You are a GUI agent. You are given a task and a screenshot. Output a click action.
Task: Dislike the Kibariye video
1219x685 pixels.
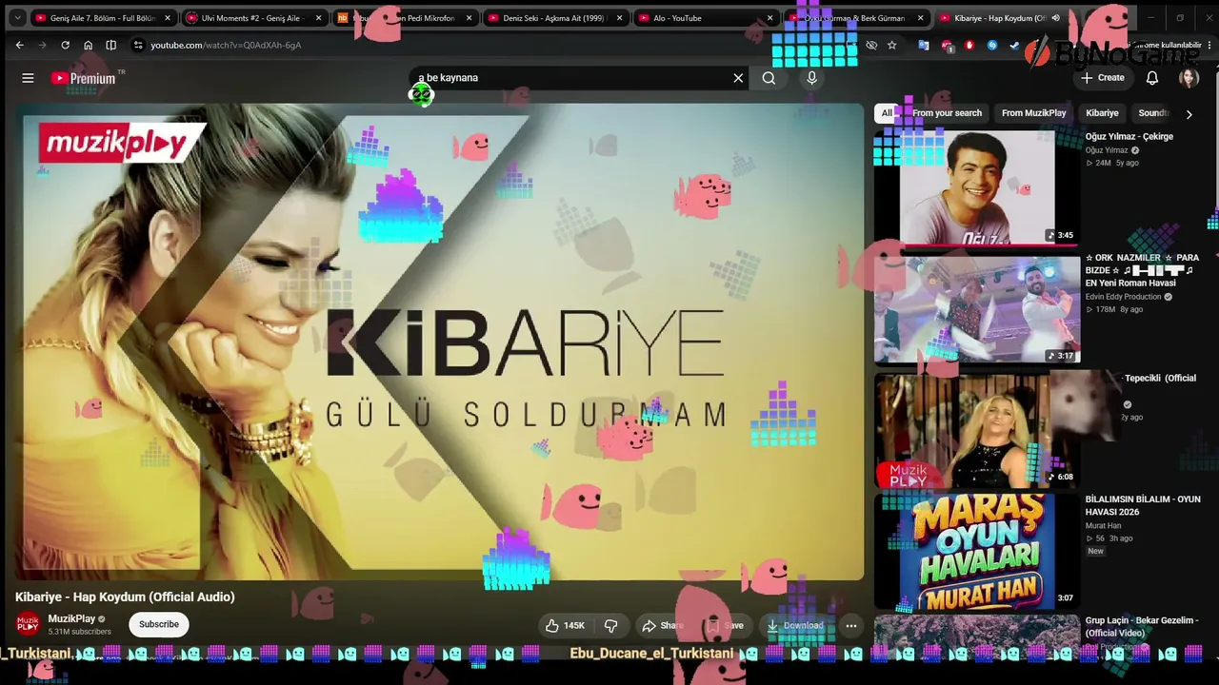click(611, 625)
